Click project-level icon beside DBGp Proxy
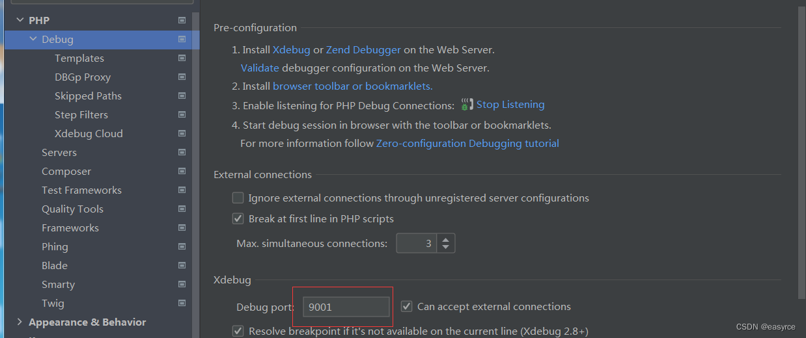 pos(182,77)
